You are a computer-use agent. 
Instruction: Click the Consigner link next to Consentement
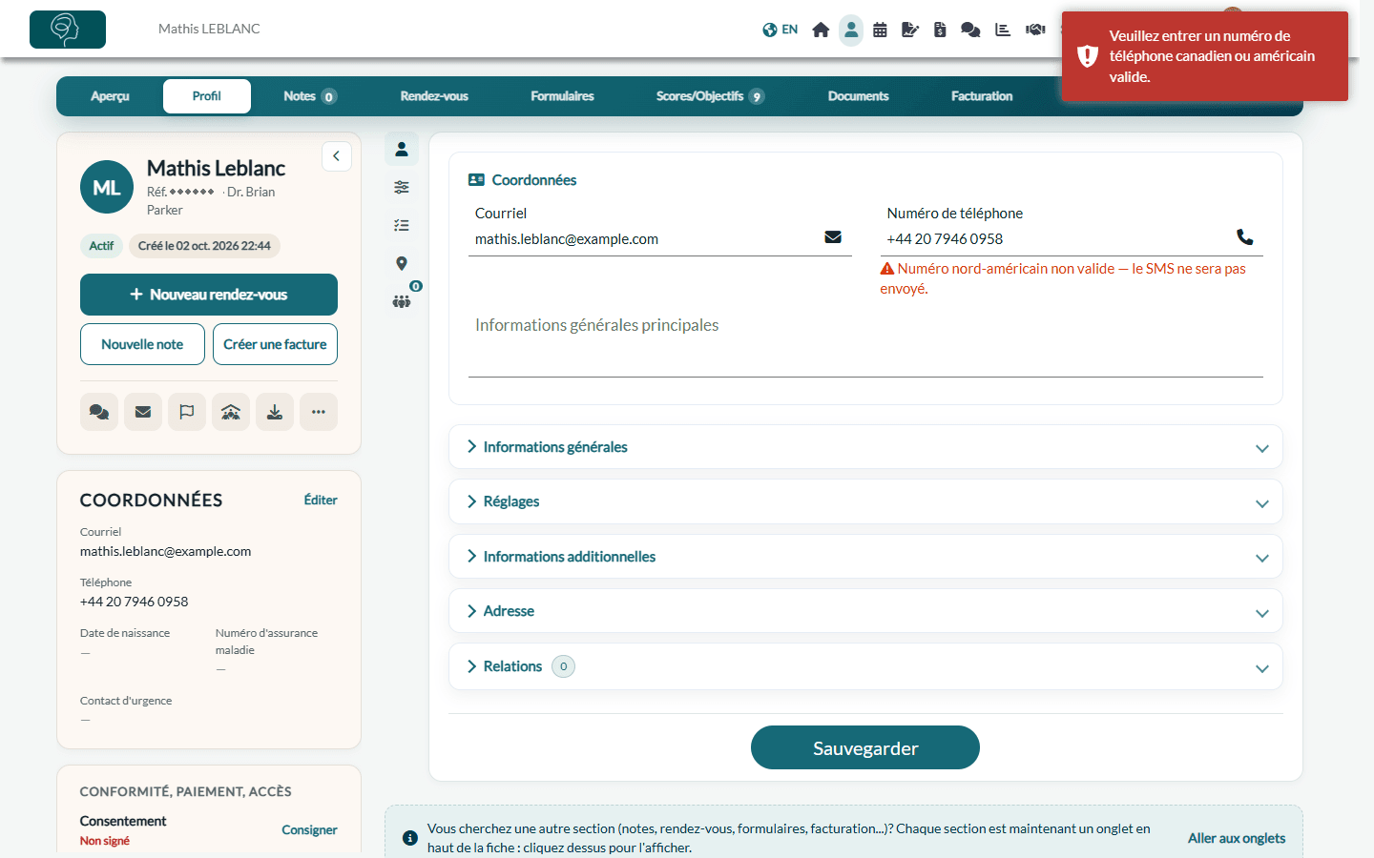309,830
